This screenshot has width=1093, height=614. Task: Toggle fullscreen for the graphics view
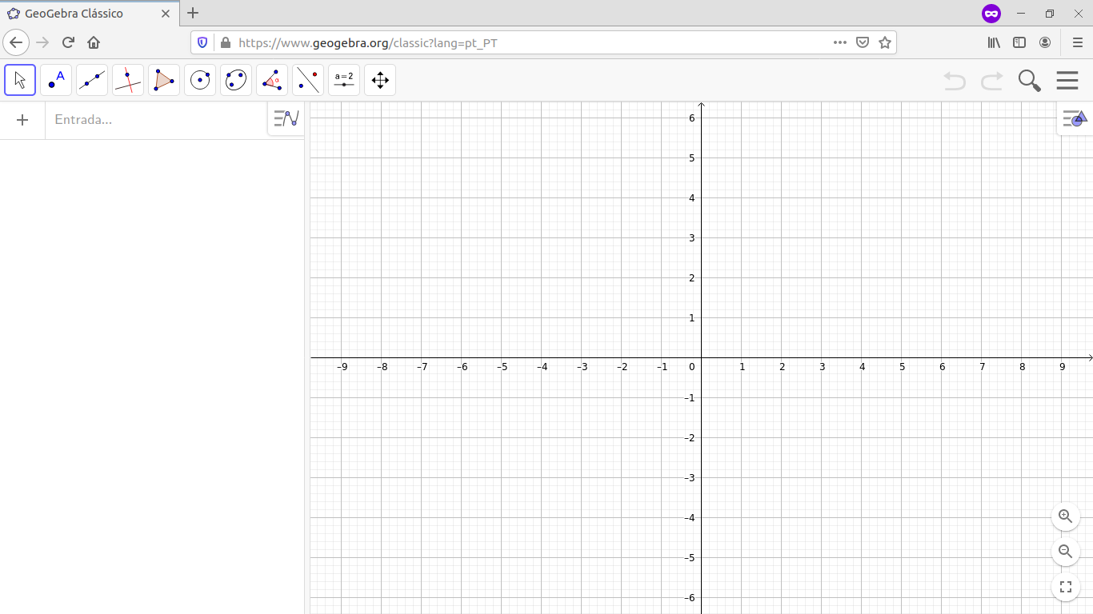1066,587
